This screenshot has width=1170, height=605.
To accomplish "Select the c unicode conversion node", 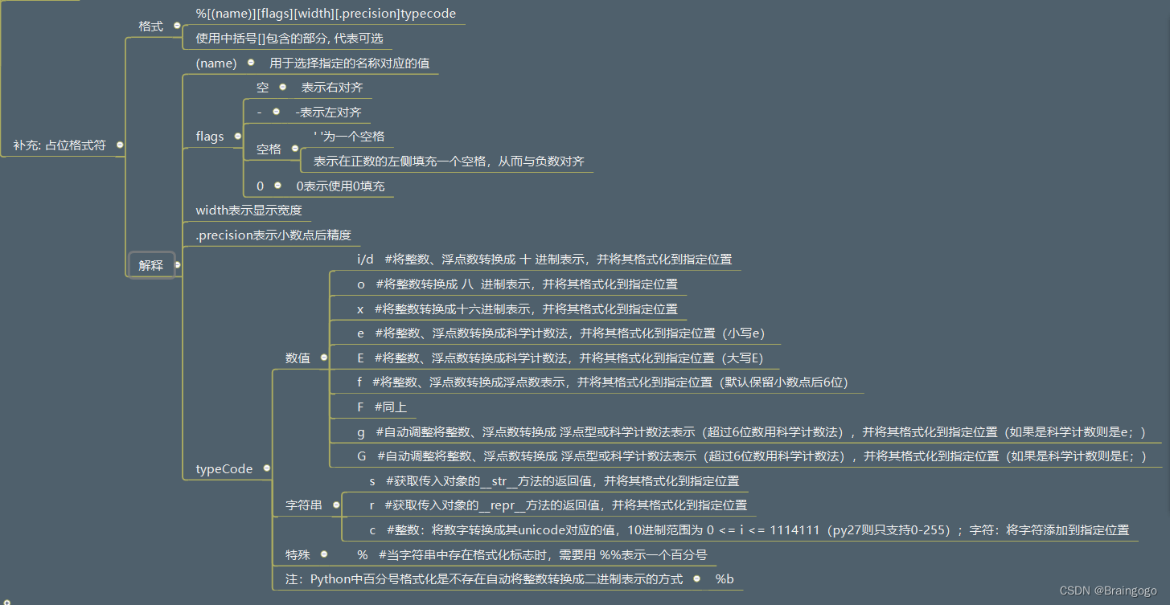I will 749,529.
